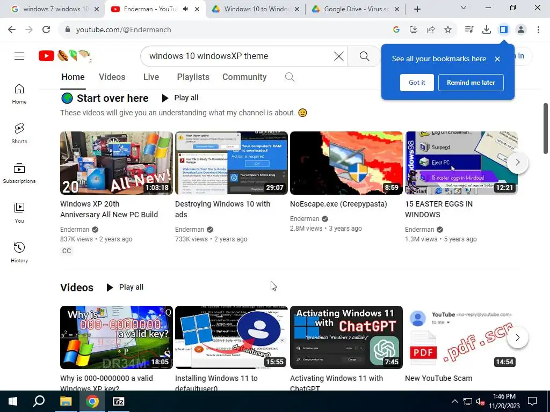Click the install app icon in the address bar

point(414,30)
